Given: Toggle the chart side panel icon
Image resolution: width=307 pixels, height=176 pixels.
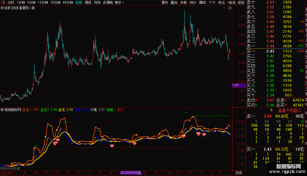Looking at the screenshot, I should 230,8.
